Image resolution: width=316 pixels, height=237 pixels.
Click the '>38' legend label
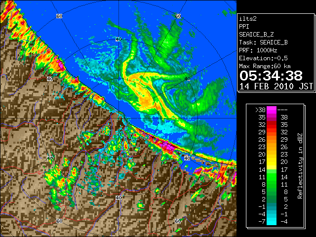[x=260, y=110]
